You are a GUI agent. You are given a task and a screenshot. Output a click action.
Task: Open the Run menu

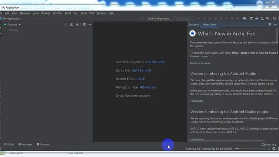(x=75, y=13)
